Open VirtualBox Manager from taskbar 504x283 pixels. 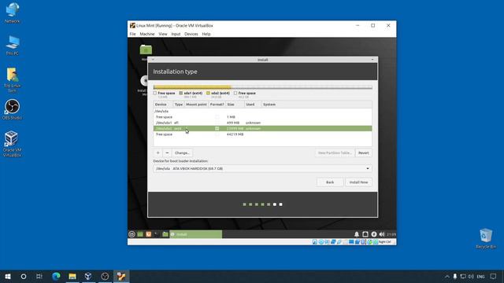[88, 276]
